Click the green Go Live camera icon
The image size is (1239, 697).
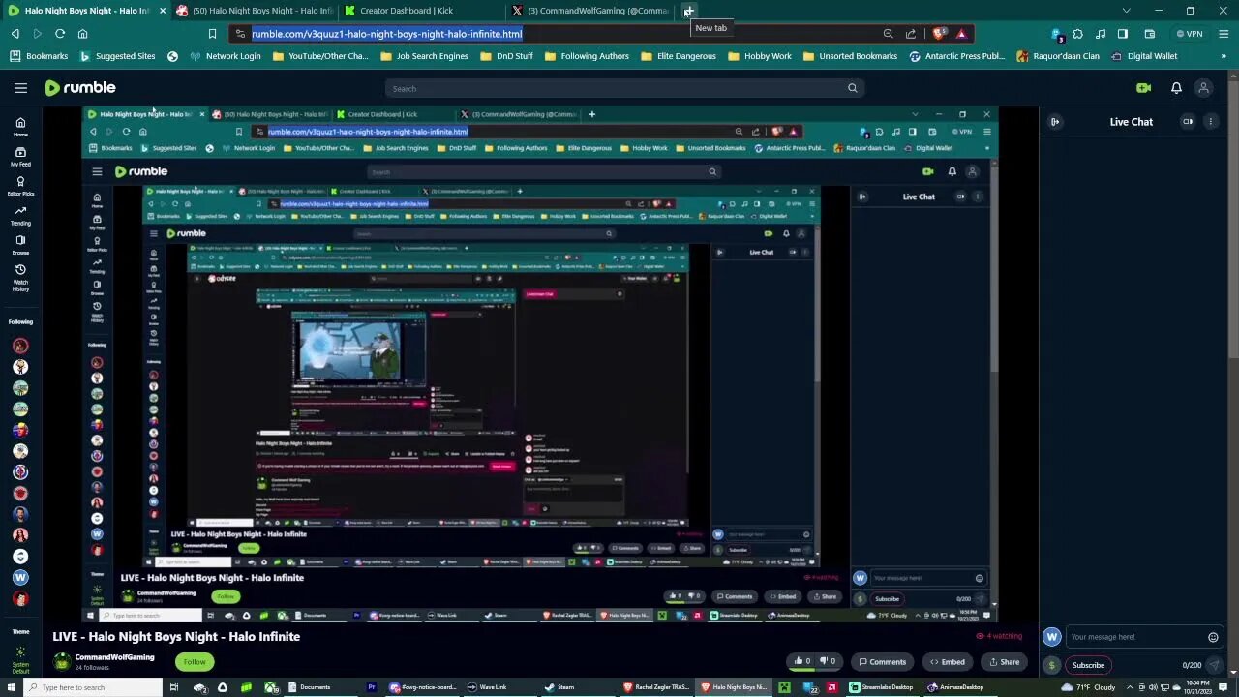tap(1143, 88)
